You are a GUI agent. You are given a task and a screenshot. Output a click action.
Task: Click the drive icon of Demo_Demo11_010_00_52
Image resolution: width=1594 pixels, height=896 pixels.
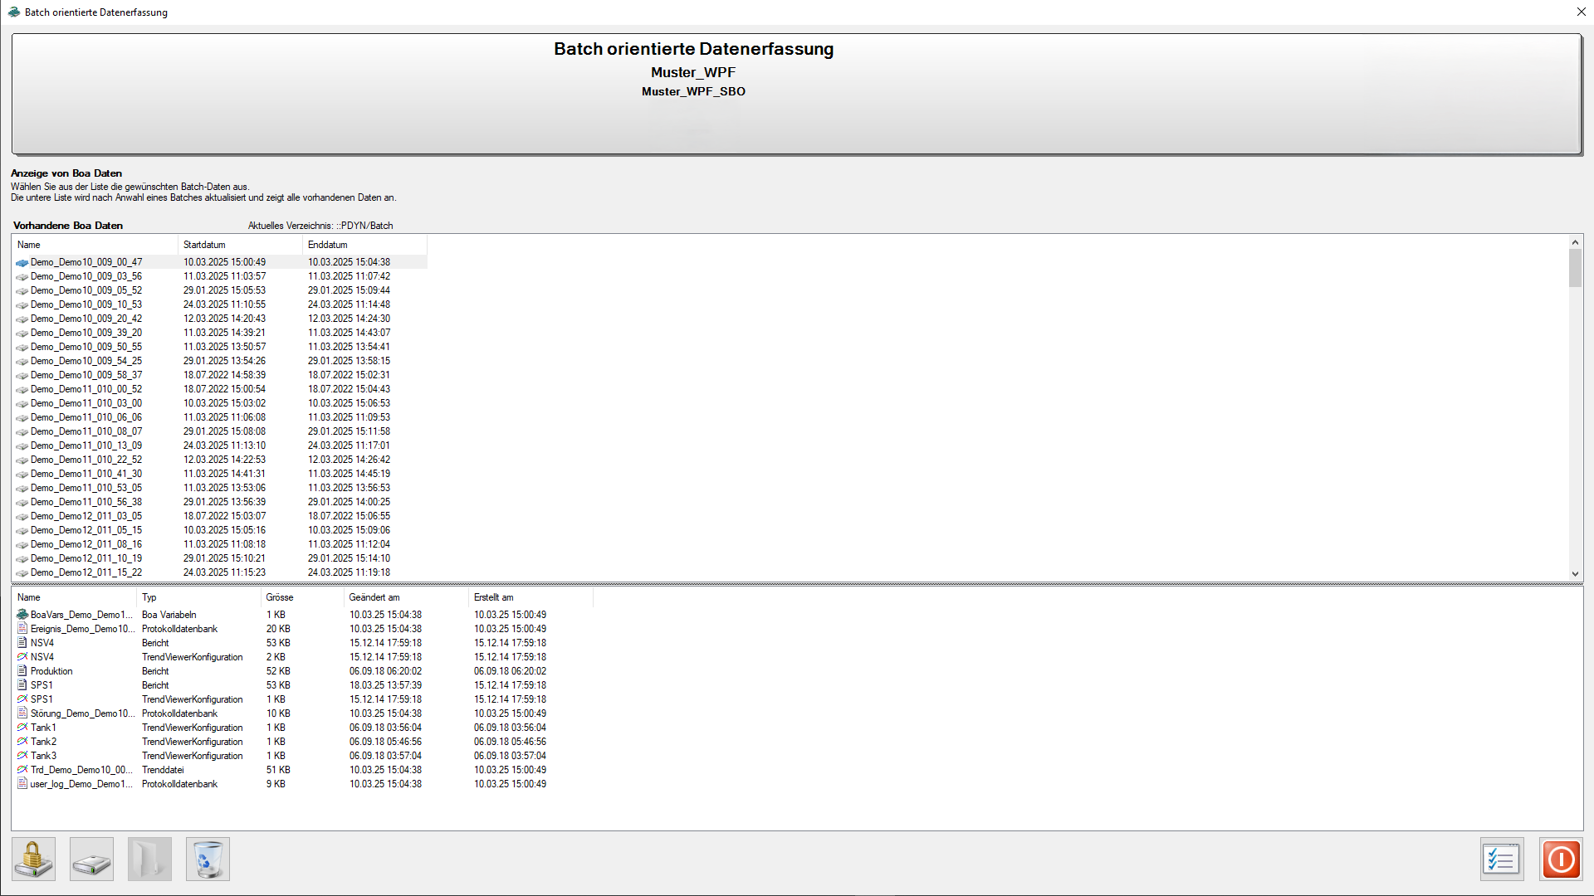(x=22, y=389)
